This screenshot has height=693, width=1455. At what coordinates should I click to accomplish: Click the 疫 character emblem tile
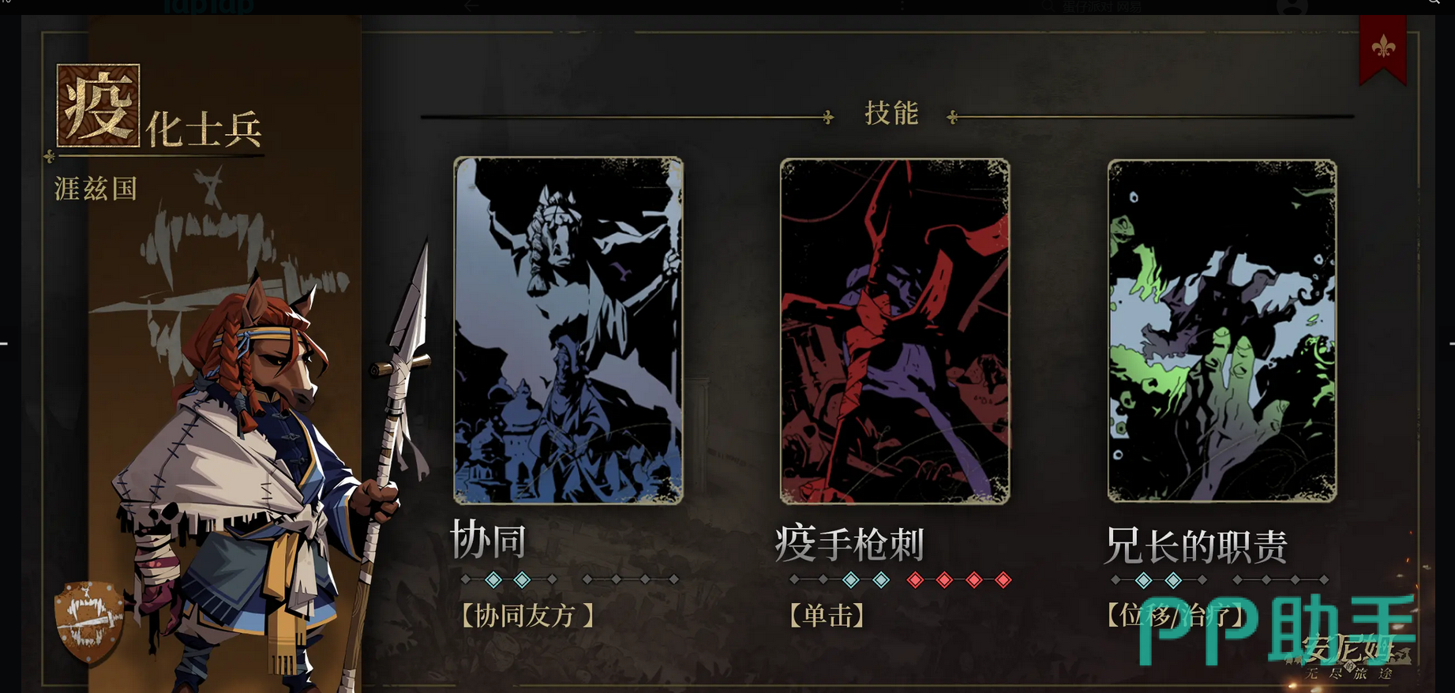99,106
